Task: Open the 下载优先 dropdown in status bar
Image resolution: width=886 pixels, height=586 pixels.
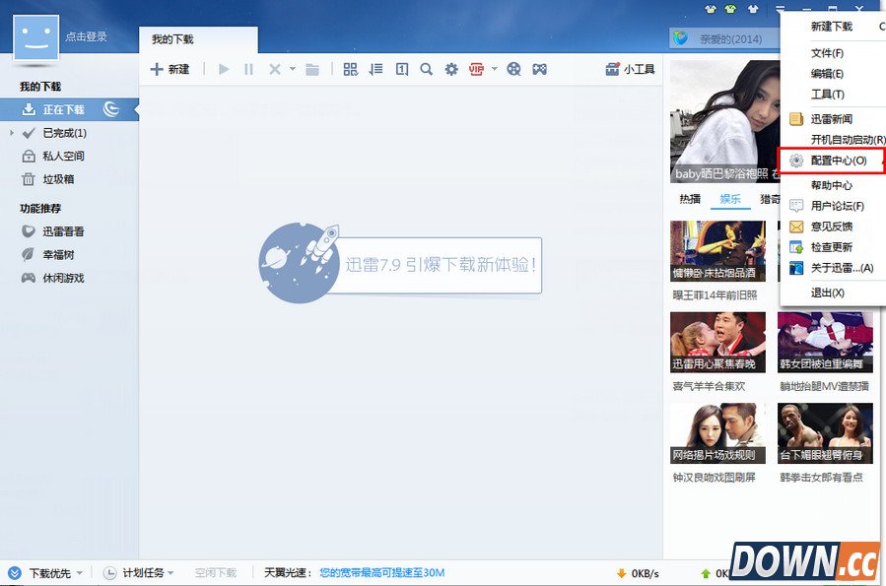Action: point(51,571)
